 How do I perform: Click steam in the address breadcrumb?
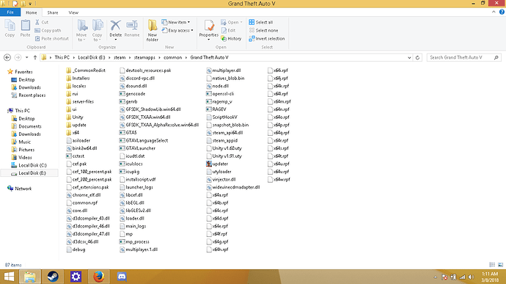pyautogui.click(x=120, y=57)
